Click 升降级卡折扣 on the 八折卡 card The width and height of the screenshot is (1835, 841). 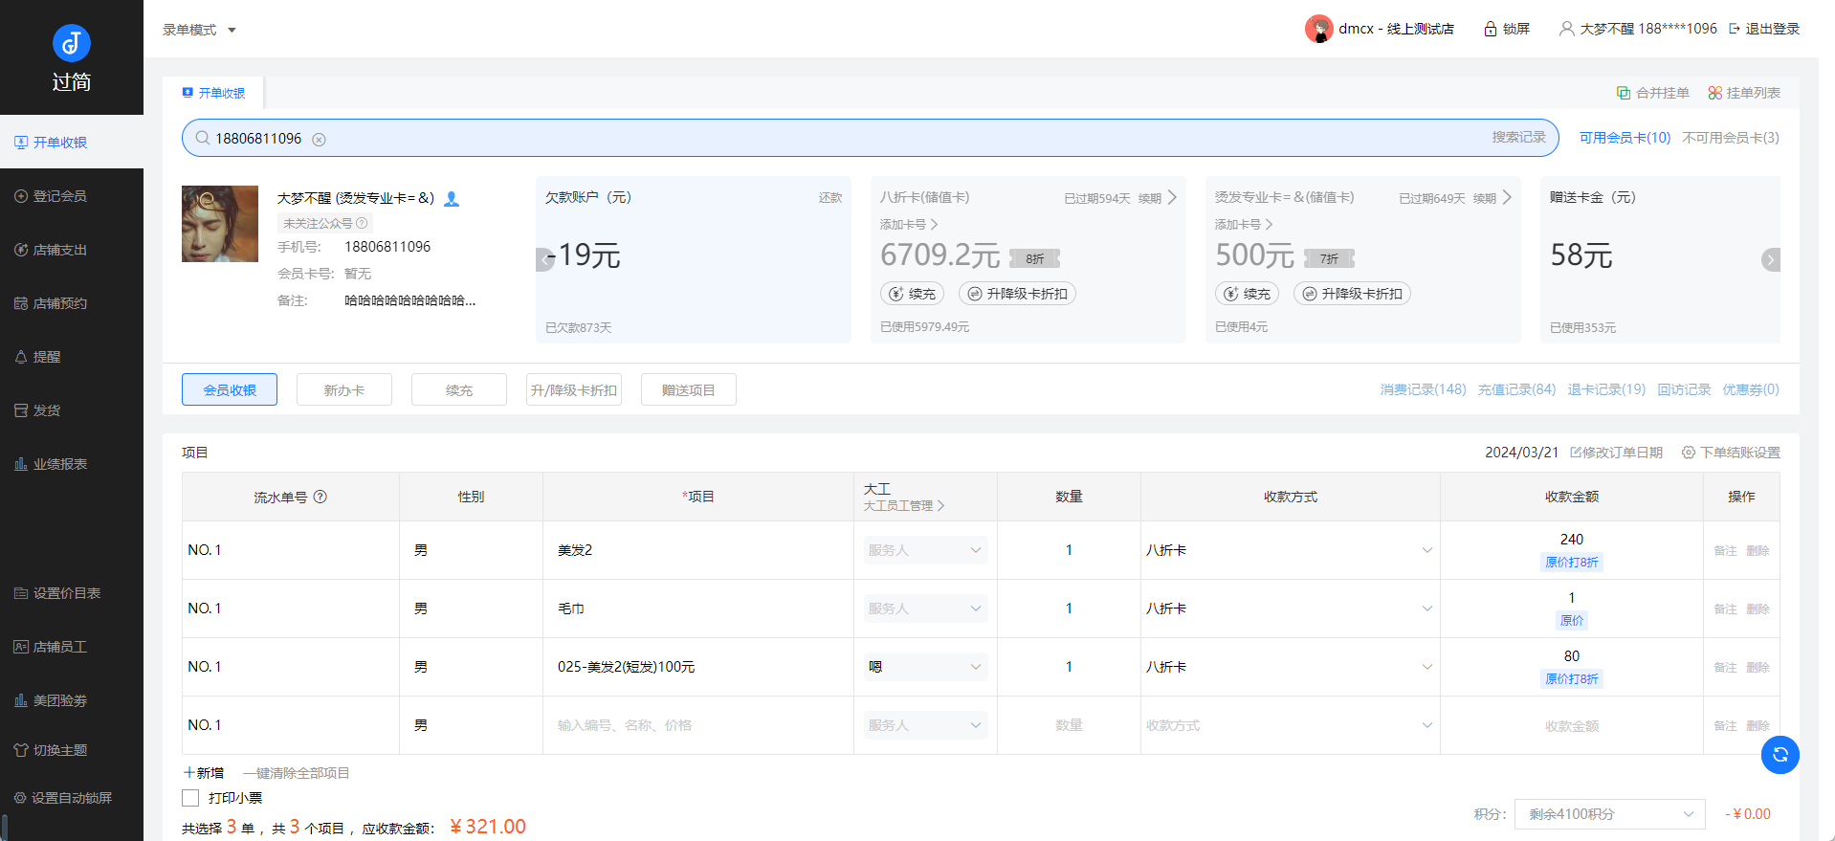pyautogui.click(x=1017, y=294)
